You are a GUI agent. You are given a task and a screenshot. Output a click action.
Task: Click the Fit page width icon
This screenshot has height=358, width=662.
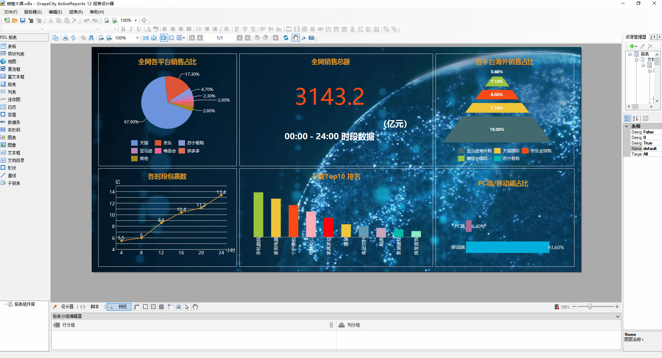click(146, 38)
